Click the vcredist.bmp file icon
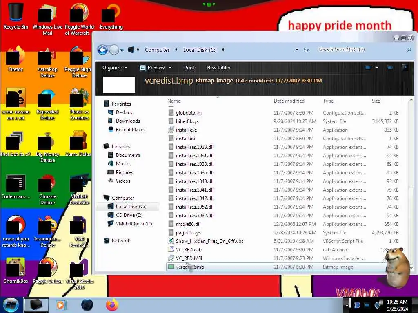The image size is (418, 313). tap(171, 267)
